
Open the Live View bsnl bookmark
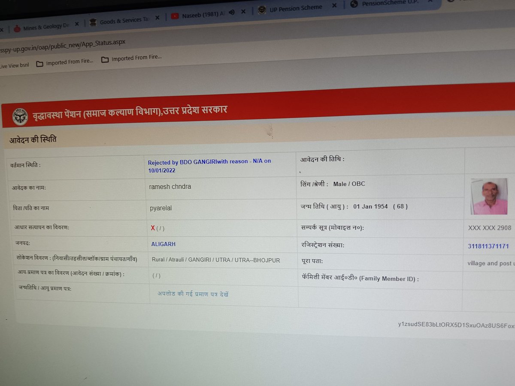click(x=15, y=66)
